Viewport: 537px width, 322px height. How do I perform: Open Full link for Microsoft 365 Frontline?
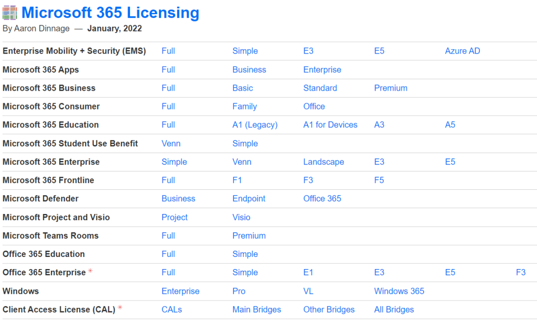[168, 180]
